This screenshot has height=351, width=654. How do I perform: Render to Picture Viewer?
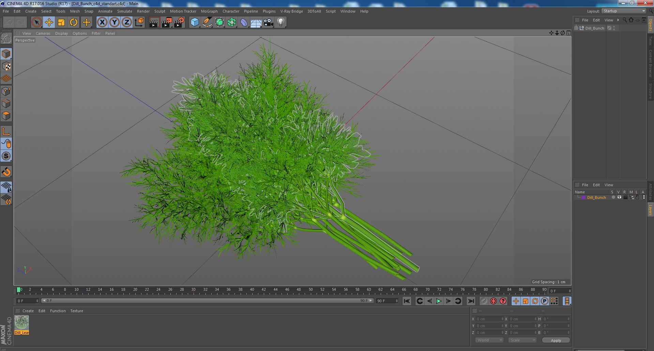click(x=167, y=22)
